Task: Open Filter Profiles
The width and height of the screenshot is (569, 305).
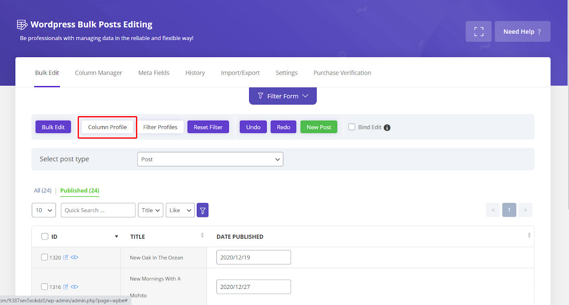Action: 160,127
